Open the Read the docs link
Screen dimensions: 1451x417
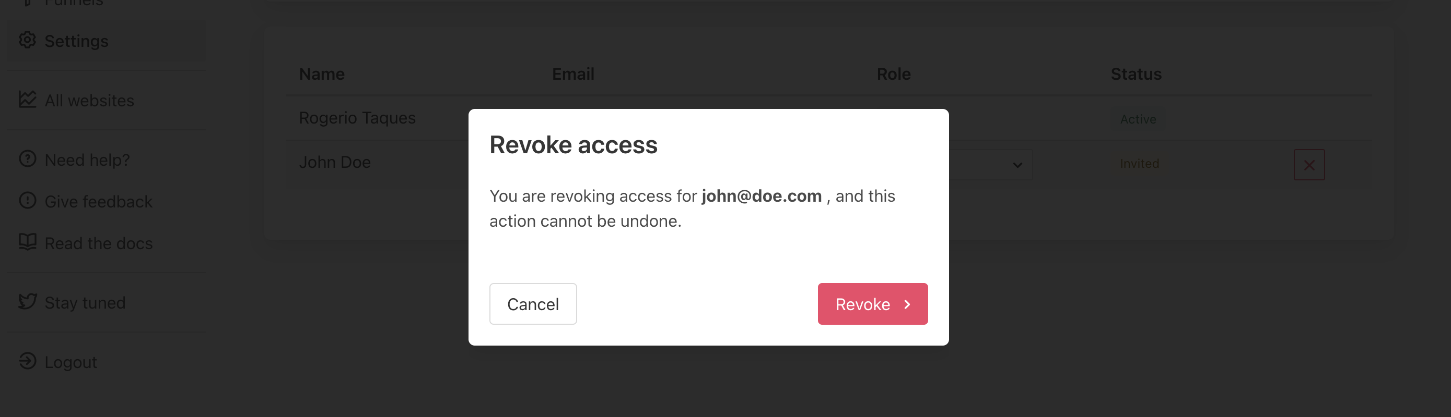pyautogui.click(x=99, y=243)
